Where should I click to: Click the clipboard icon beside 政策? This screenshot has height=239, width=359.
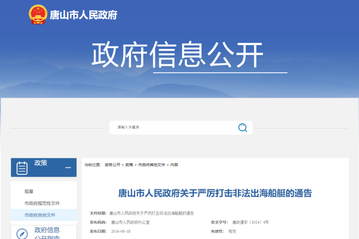click(x=22, y=168)
